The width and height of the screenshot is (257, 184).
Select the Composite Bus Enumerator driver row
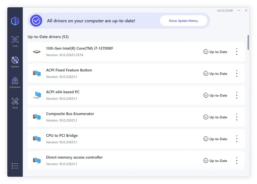point(136,117)
